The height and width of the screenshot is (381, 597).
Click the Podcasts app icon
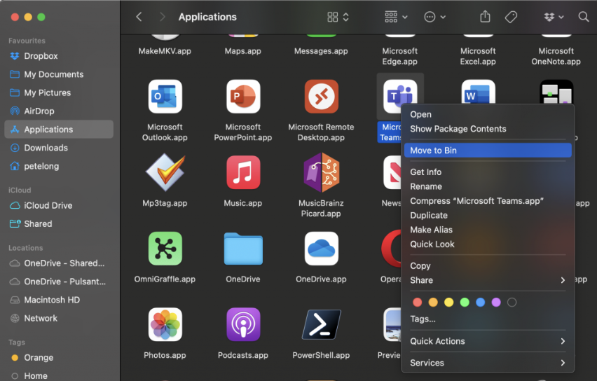pyautogui.click(x=243, y=325)
